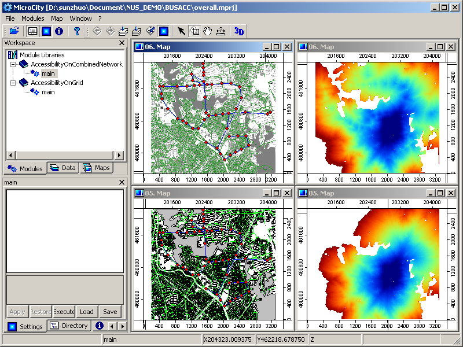Collapse the AccessibilityOnCombinedNetwork tree node
Screen dimensions: 463x347
tap(12, 64)
